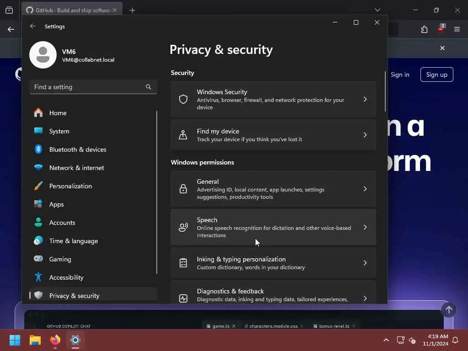This screenshot has height=351, width=468.
Task: Open Windows Start menu
Action: tap(15, 340)
